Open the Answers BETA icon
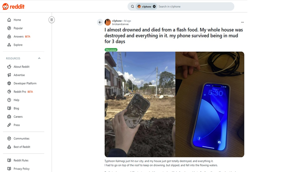 (9, 37)
